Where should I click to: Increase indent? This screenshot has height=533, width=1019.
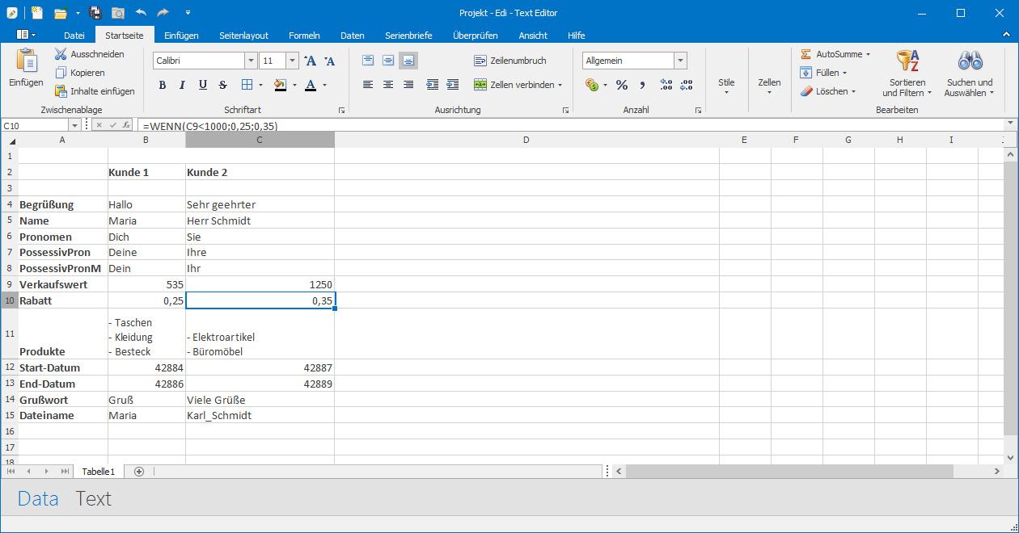click(453, 85)
